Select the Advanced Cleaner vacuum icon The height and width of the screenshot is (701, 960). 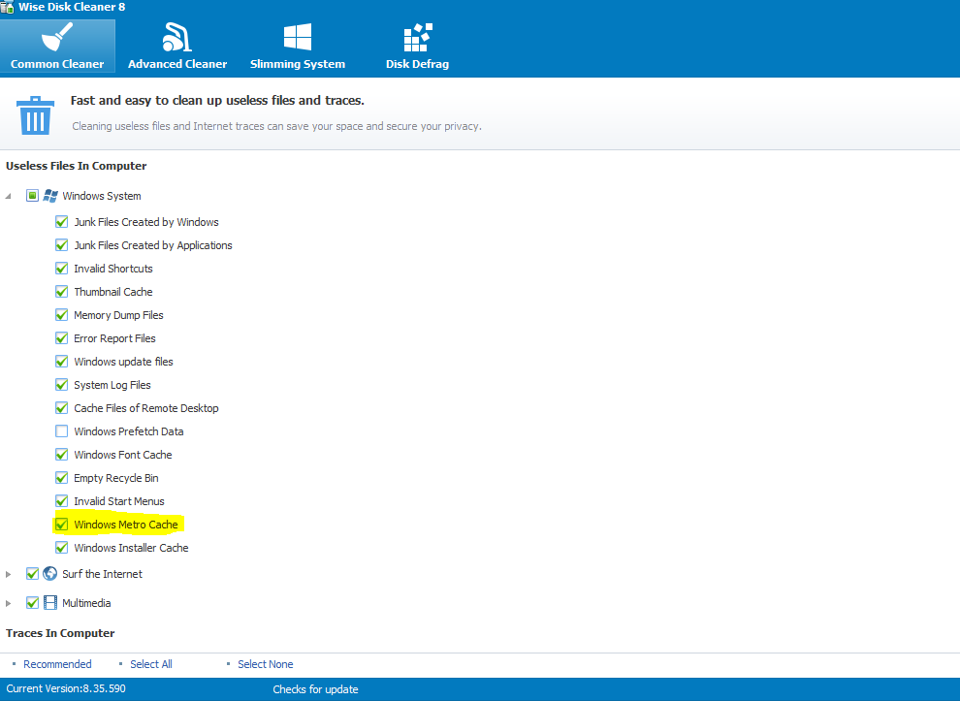[x=176, y=37]
